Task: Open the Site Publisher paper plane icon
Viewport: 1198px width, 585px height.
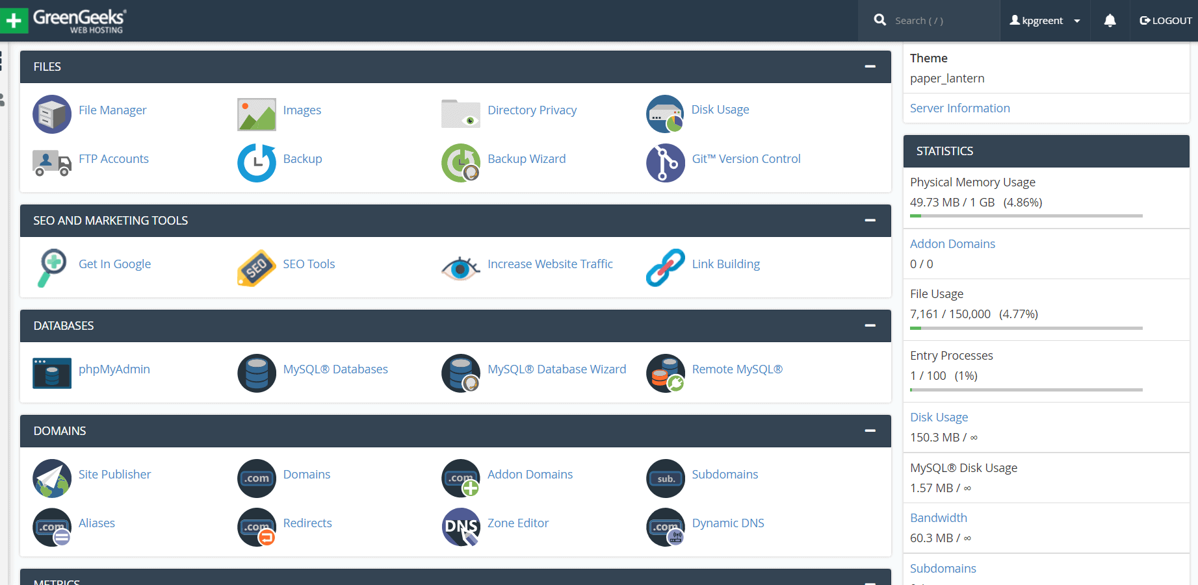Action: pos(52,478)
